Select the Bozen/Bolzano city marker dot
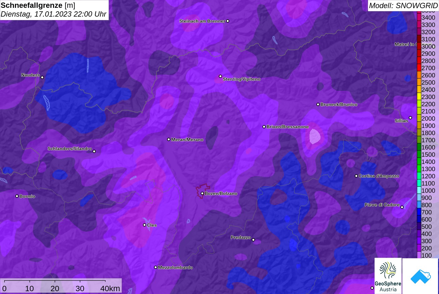Viewport: 439px width, 294px height. [x=202, y=193]
